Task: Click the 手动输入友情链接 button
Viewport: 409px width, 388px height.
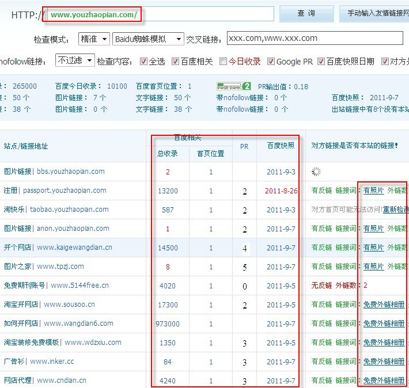Action: point(374,13)
